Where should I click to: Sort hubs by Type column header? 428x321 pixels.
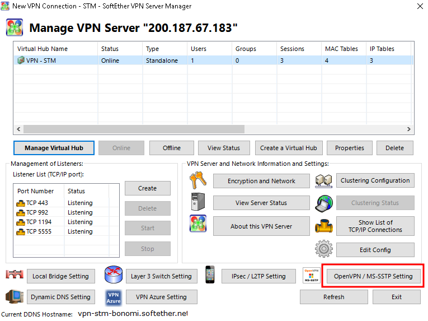164,49
